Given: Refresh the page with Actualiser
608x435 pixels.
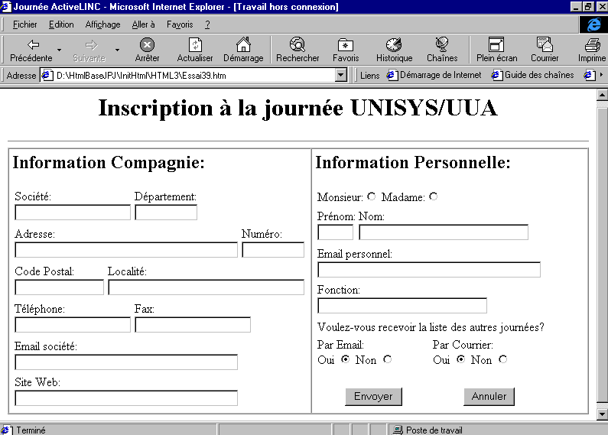Looking at the screenshot, I should coord(195,50).
